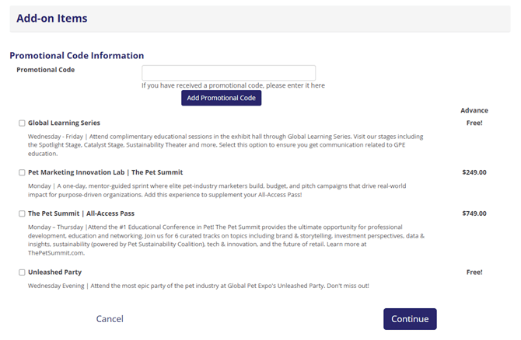The image size is (521, 340).
Task: Click the Unleashed Party description text
Action: tap(198, 286)
